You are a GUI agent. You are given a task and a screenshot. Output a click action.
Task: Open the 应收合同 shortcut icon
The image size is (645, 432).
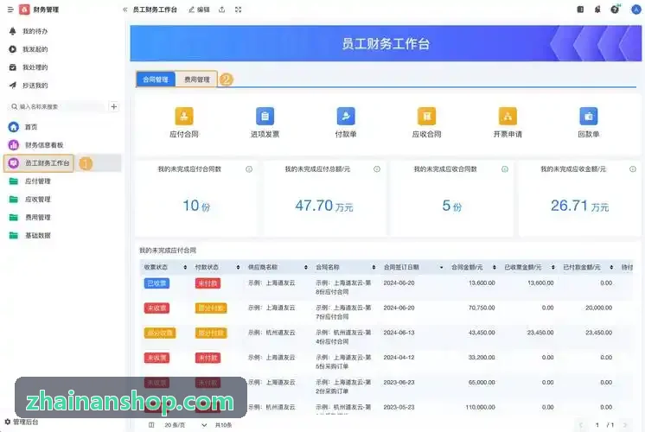(x=426, y=117)
